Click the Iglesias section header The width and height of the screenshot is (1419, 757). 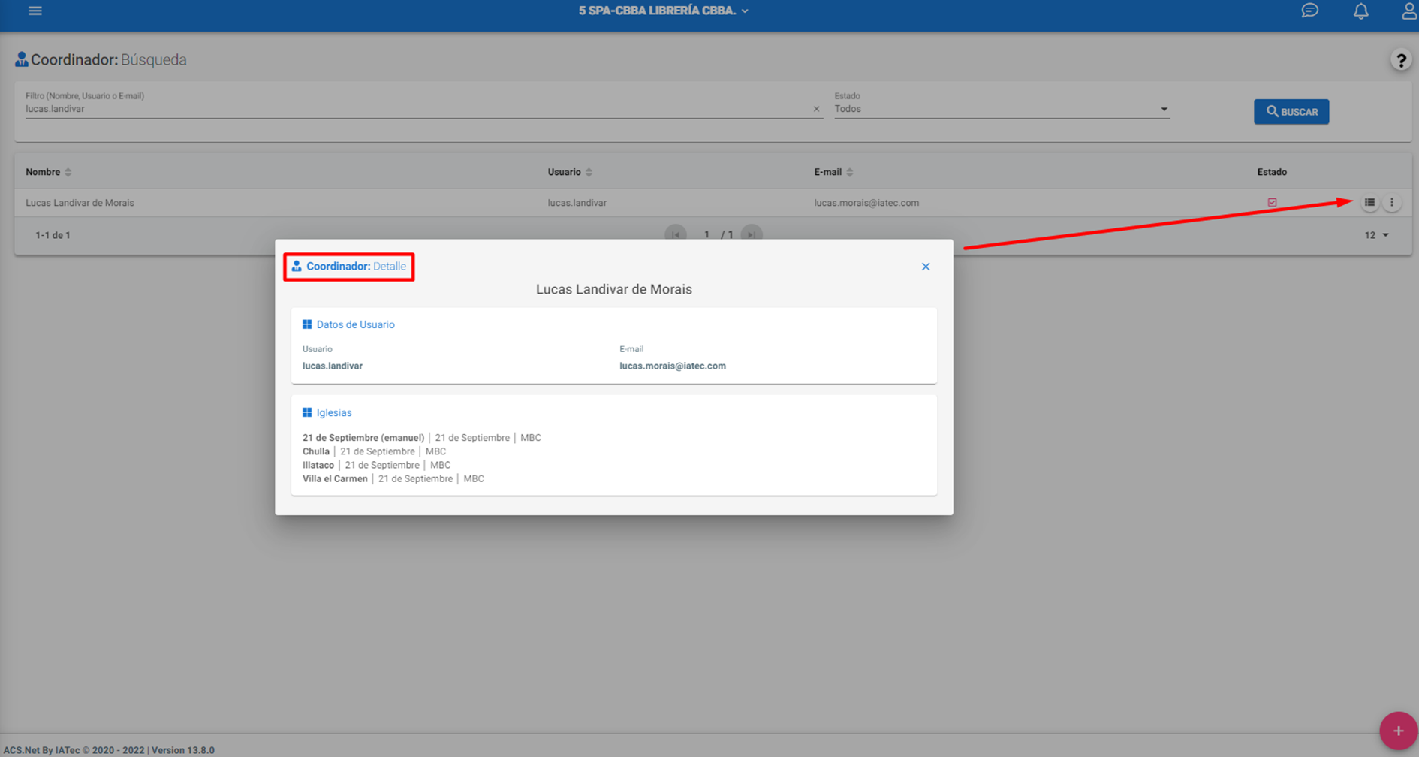pyautogui.click(x=327, y=412)
